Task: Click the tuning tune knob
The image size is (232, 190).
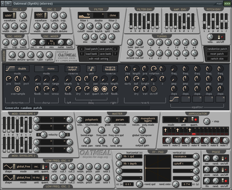Action: (130, 42)
